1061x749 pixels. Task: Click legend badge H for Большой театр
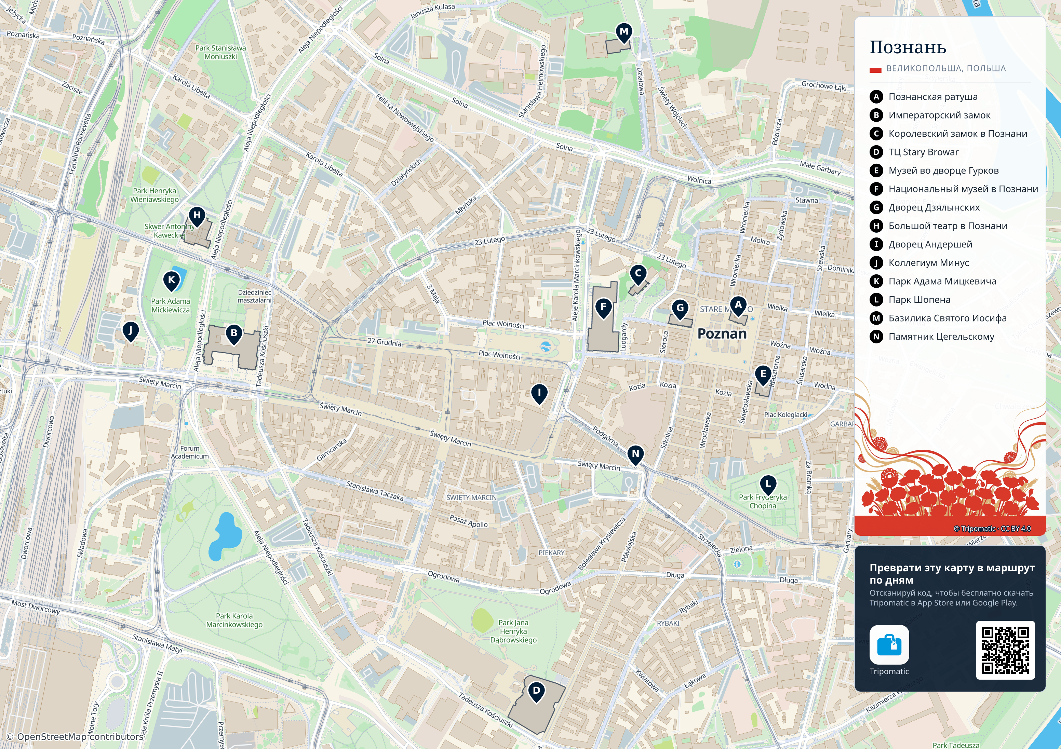point(876,226)
